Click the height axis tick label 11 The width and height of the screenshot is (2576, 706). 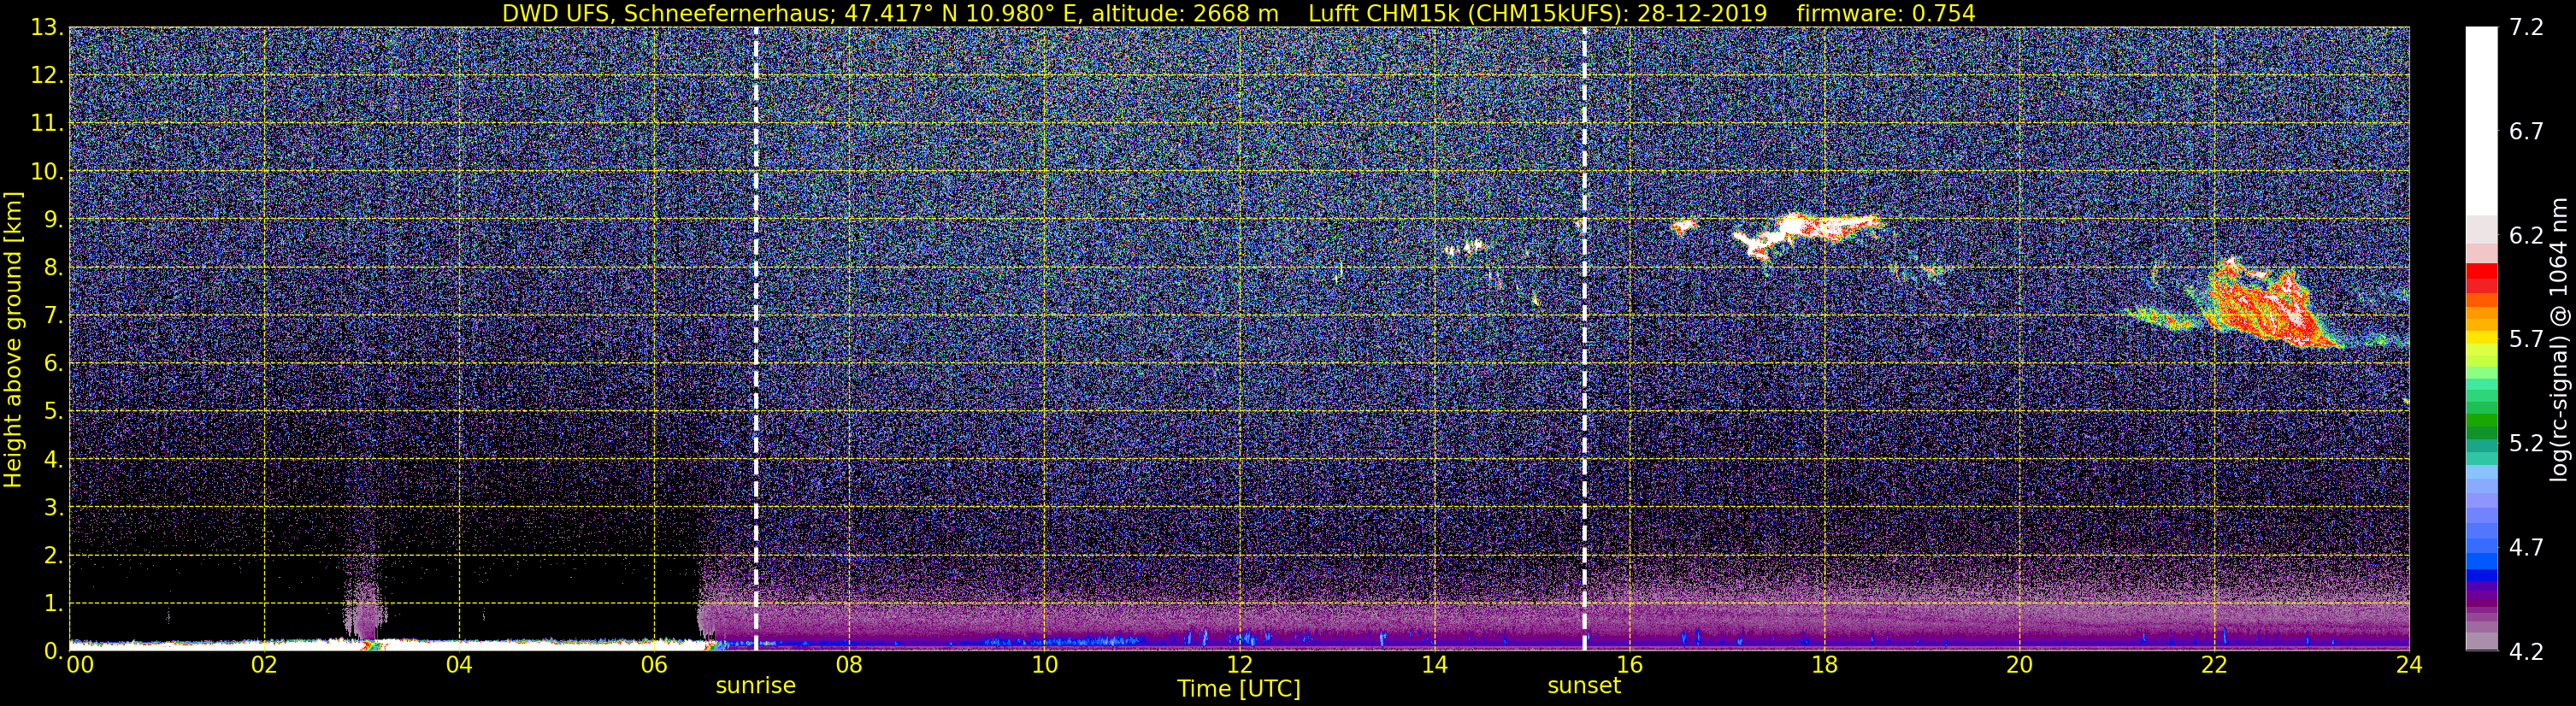point(47,124)
